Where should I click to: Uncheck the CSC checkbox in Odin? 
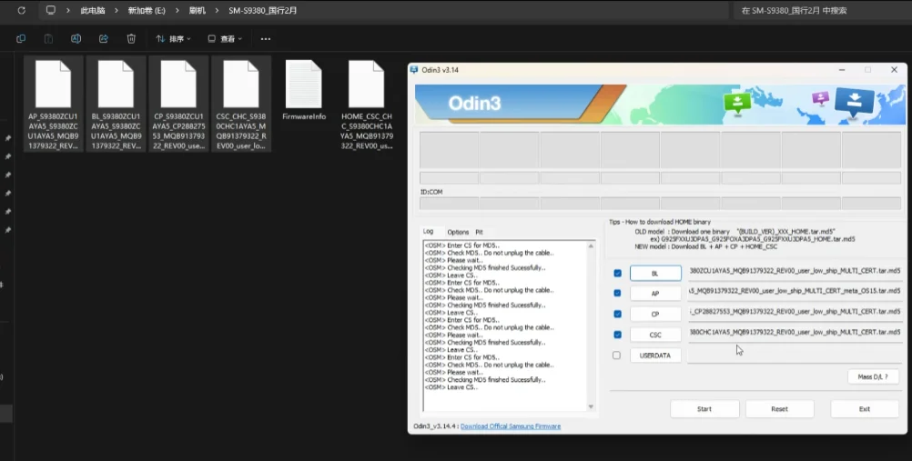coord(618,335)
